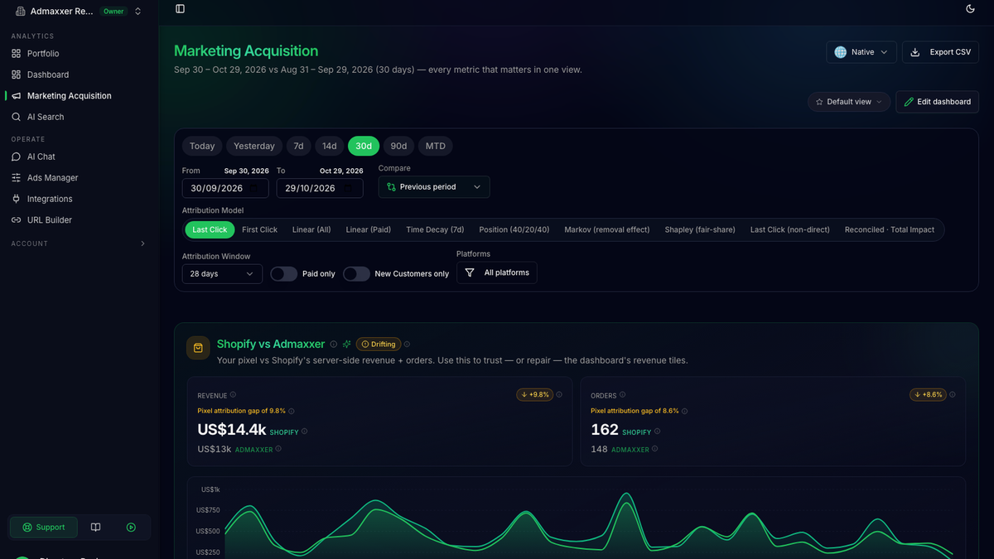The height and width of the screenshot is (559, 994).
Task: Select Reconciled · Total Impact model
Action: tap(890, 229)
